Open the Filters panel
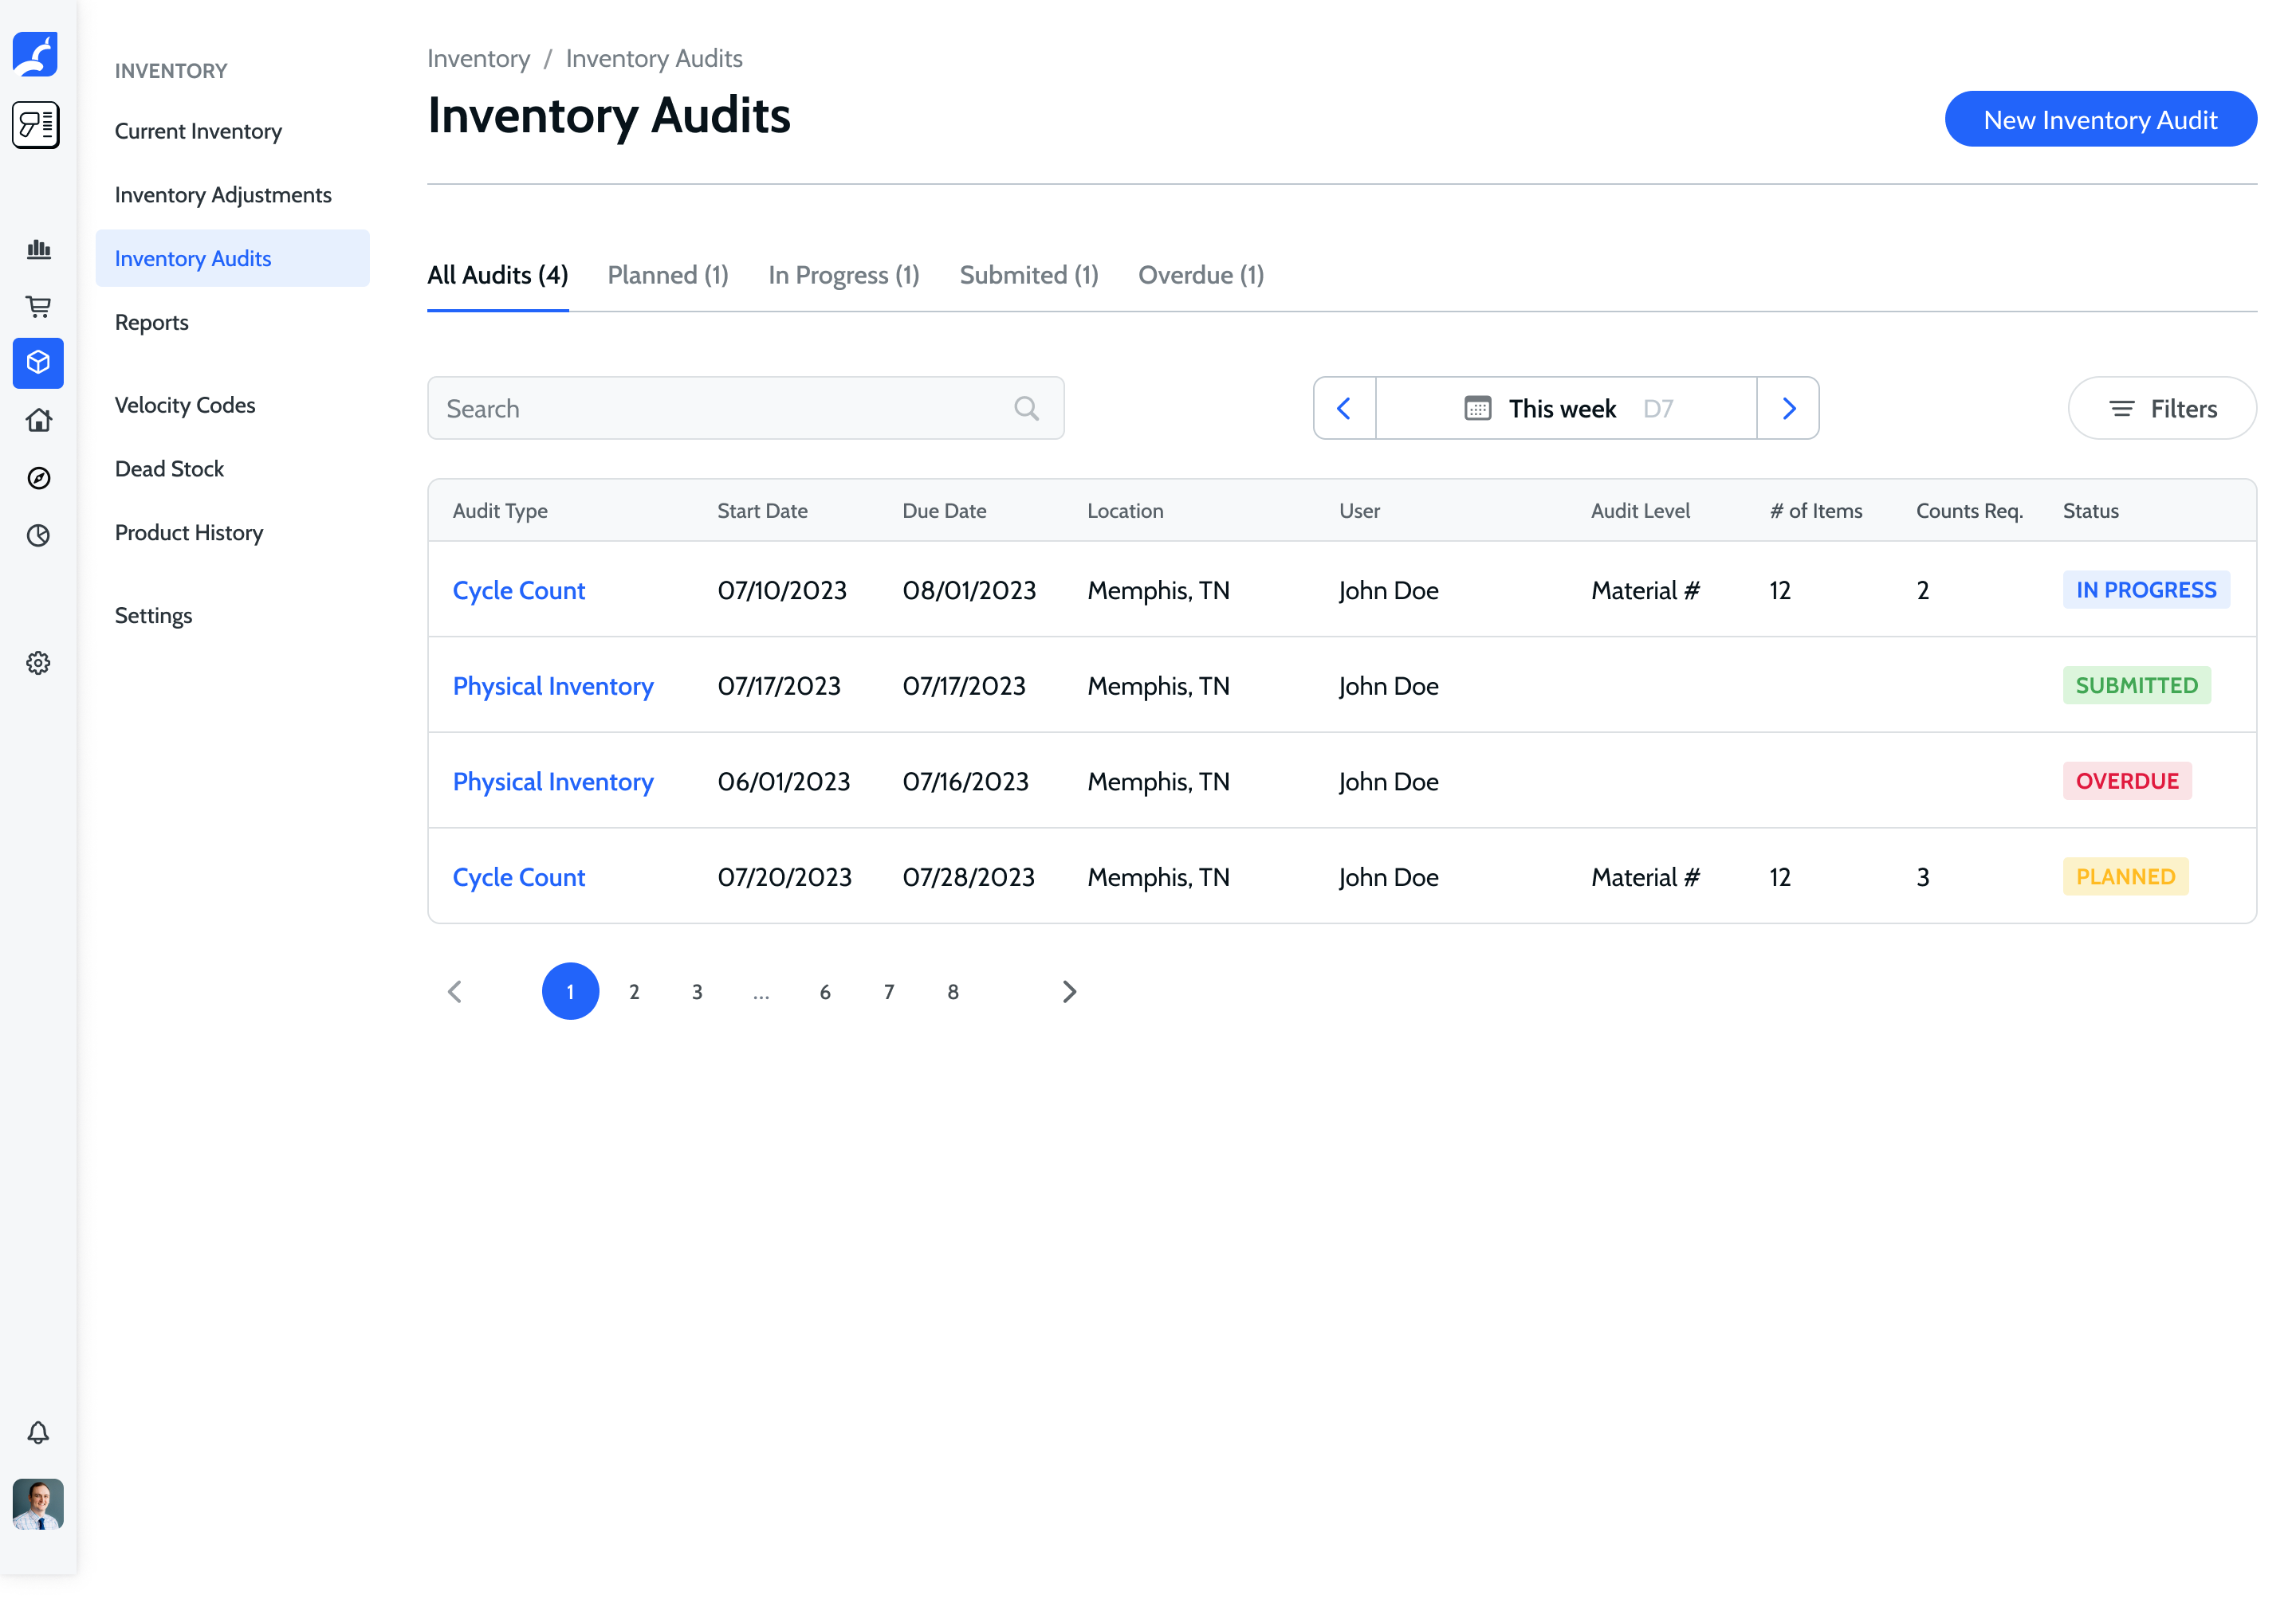This screenshot has width=2296, height=1603. pyautogui.click(x=2161, y=408)
